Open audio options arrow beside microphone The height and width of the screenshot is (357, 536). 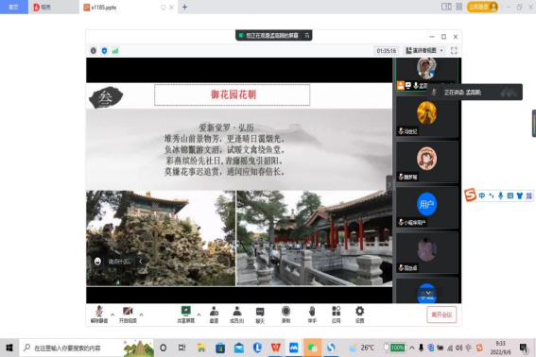pos(112,314)
